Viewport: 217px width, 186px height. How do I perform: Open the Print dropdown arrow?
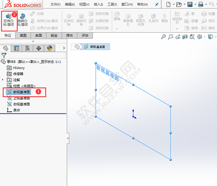coord(206,4)
